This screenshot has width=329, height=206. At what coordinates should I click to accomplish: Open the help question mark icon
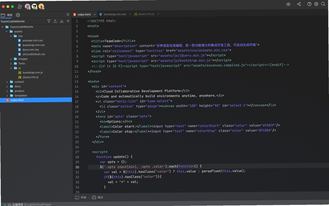pos(309,4)
